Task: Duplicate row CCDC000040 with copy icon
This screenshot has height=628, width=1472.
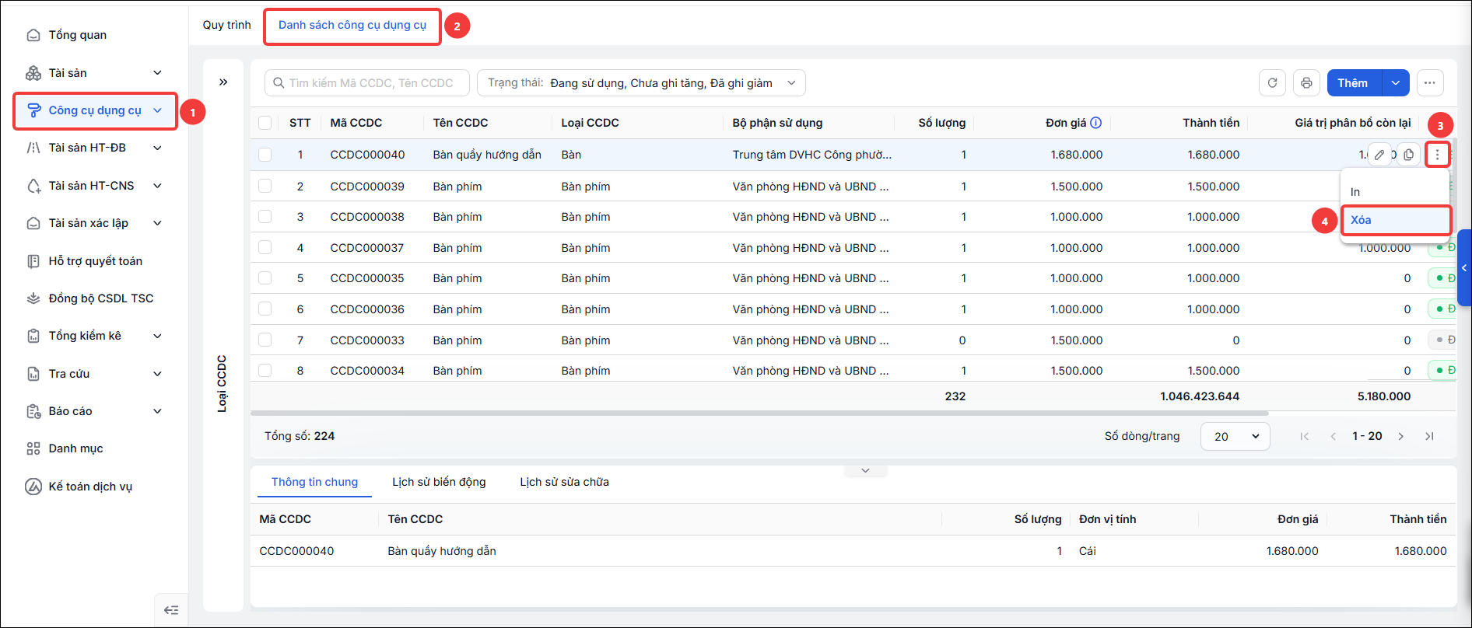Action: pyautogui.click(x=1408, y=155)
